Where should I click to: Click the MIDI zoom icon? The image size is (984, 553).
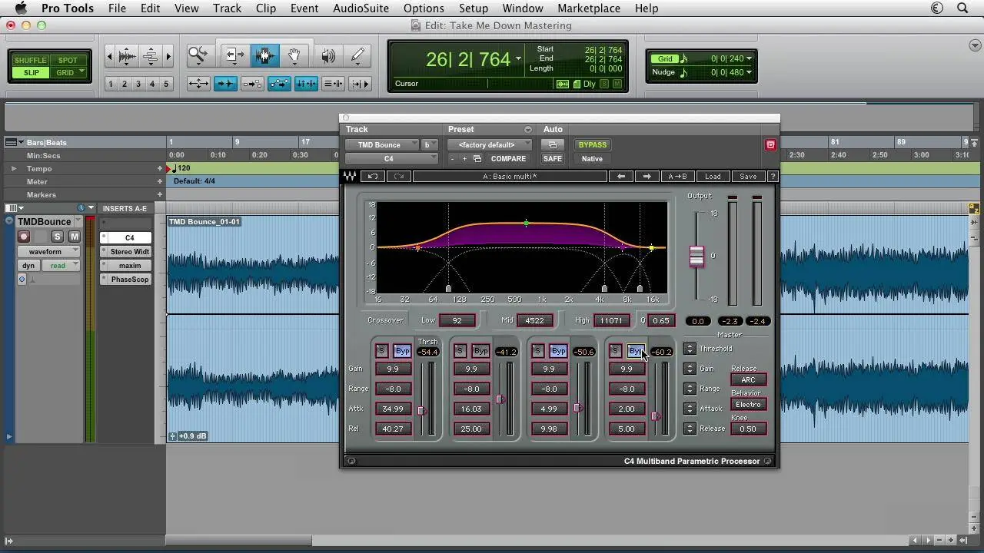[151, 56]
